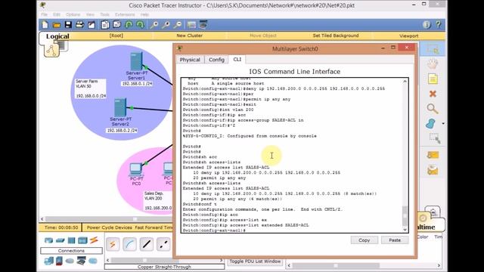Select the Connections lightning category icon
484x272 pixels.
pyautogui.click(x=94, y=240)
